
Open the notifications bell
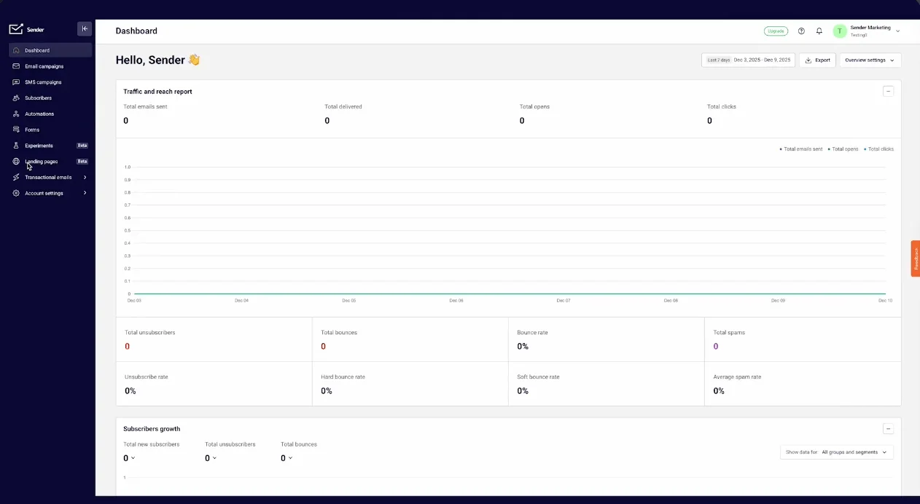coord(819,31)
